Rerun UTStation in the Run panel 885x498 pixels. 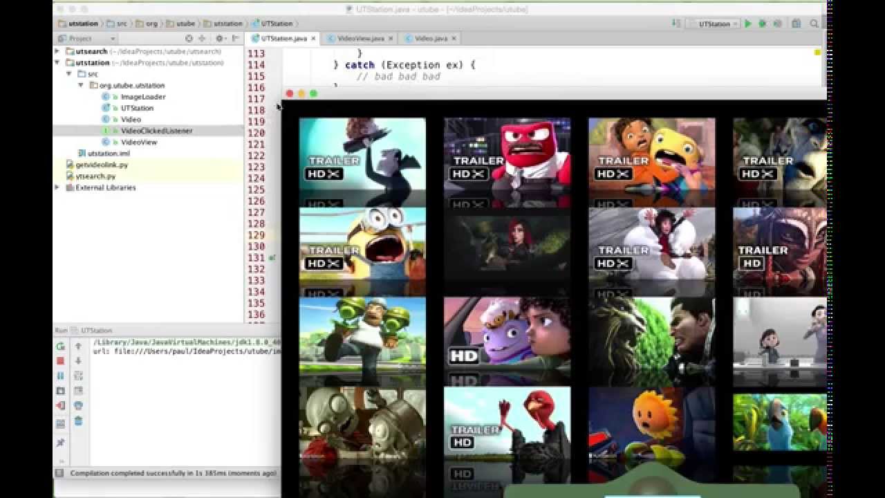(60, 346)
